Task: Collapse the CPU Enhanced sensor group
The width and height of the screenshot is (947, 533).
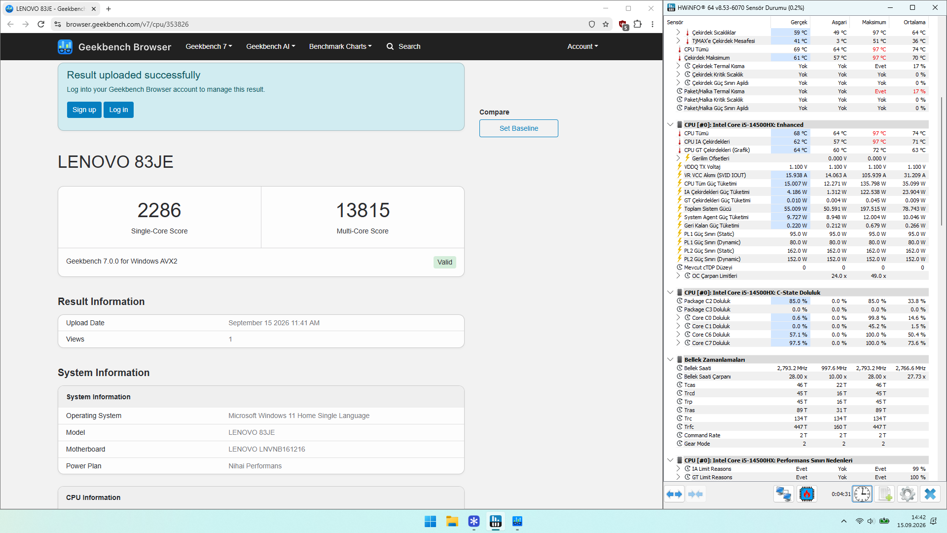Action: tap(670, 125)
